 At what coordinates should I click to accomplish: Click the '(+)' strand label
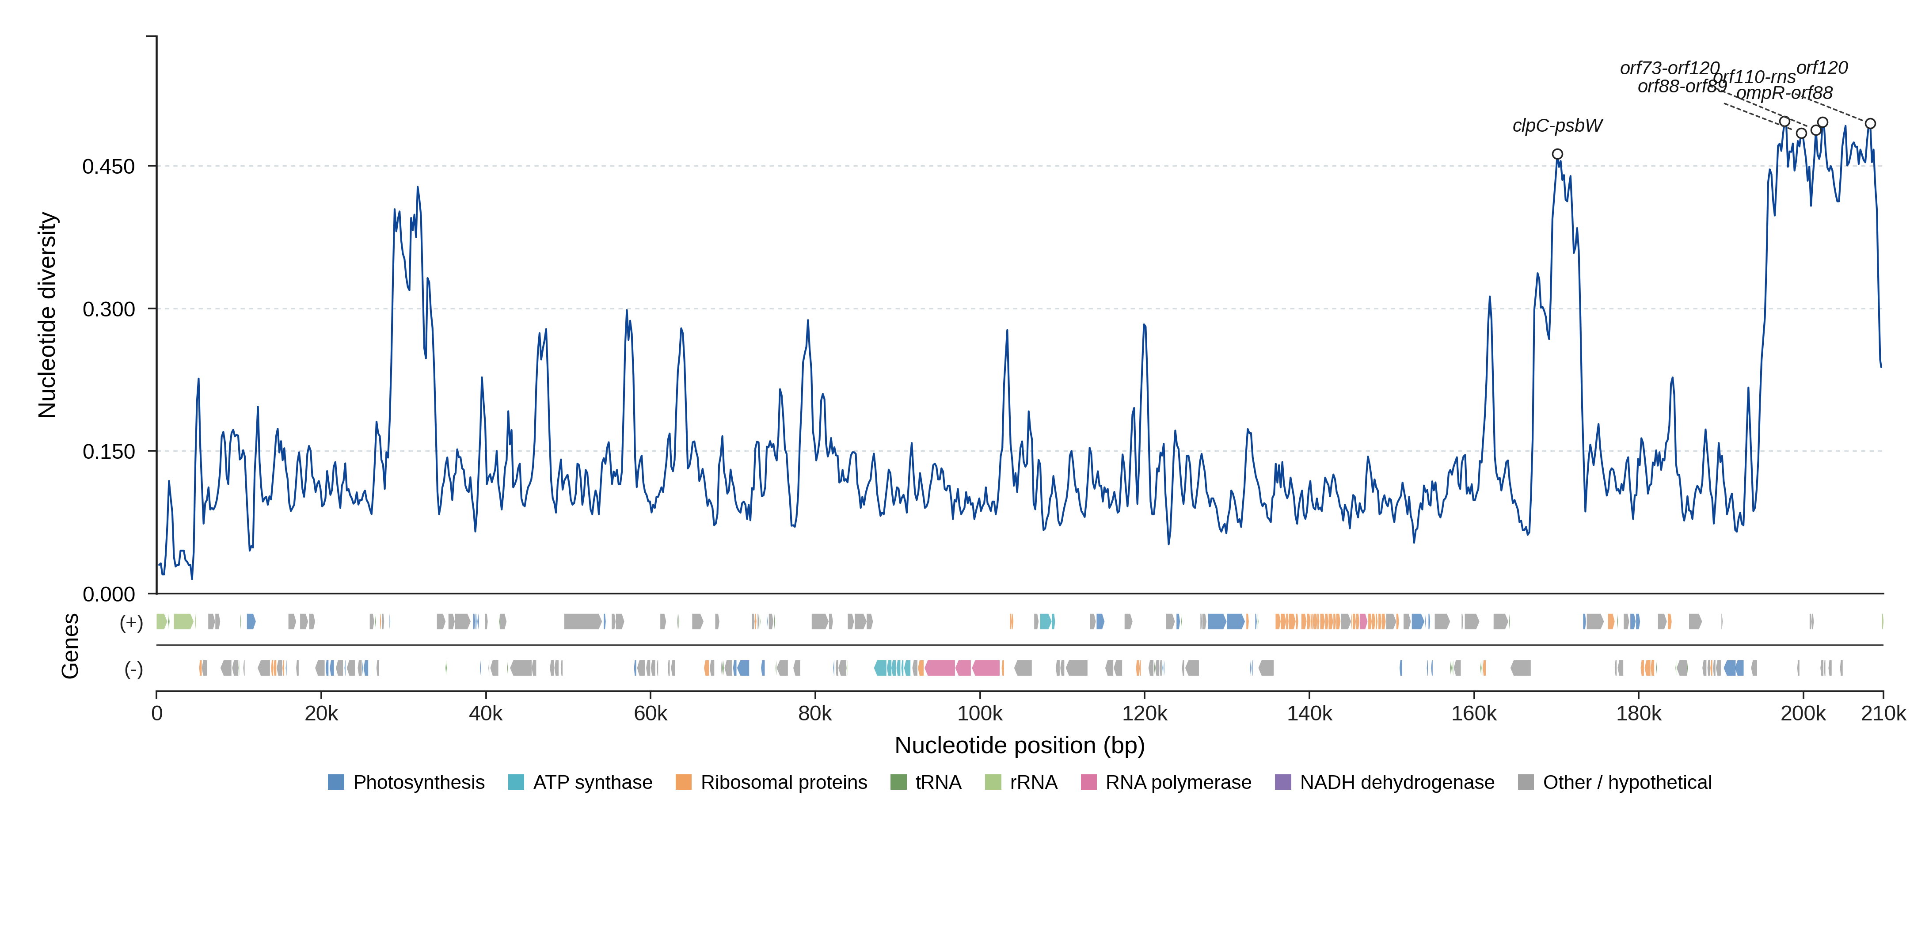131,622
